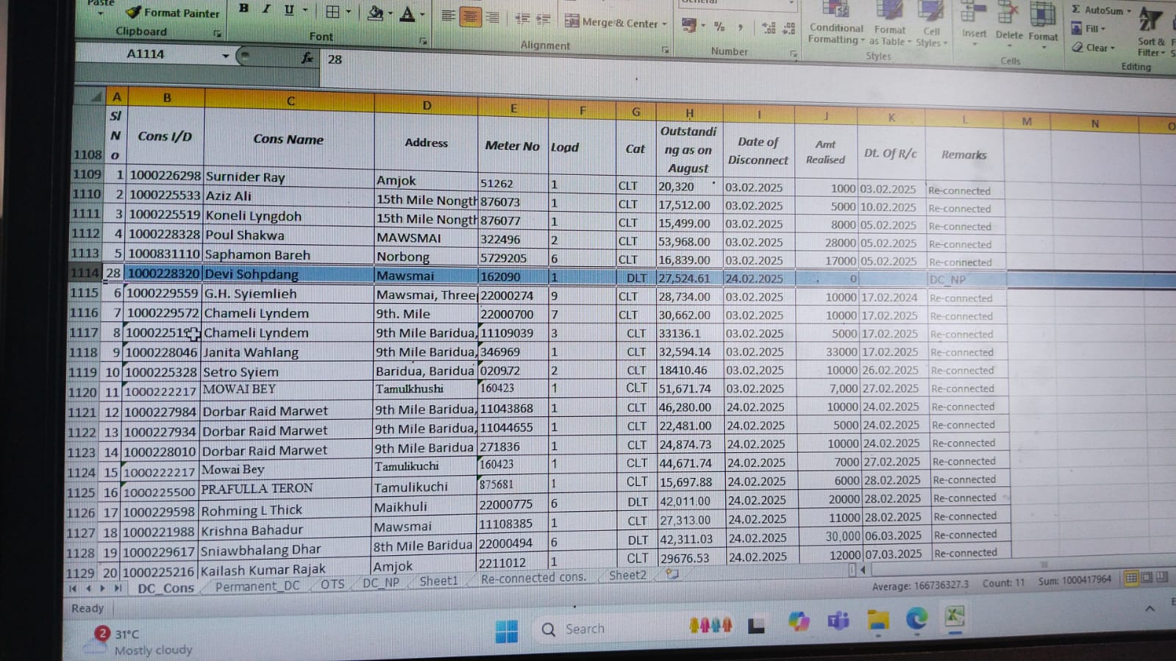Go to the first sheet with navigation arrow
1176x661 pixels.
pos(73,588)
